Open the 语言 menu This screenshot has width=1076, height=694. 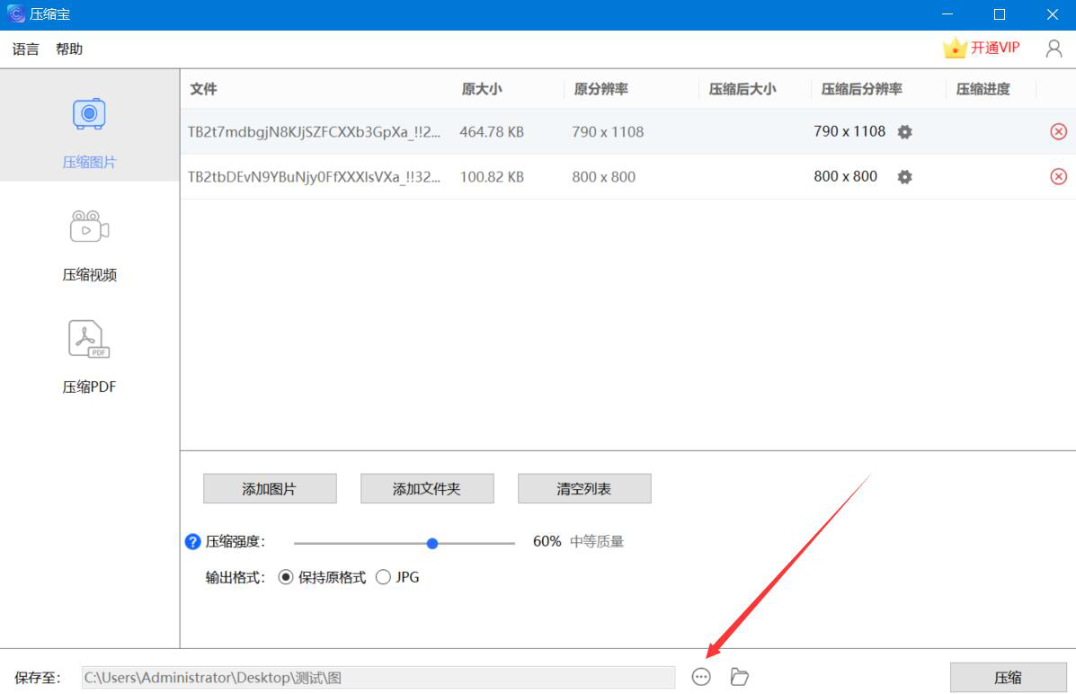tap(25, 49)
